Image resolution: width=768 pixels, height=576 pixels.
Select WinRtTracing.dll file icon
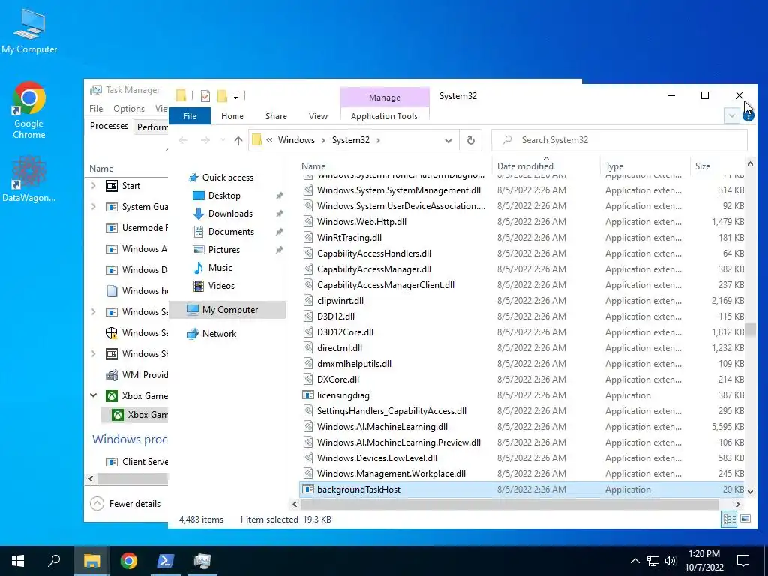[x=307, y=238]
